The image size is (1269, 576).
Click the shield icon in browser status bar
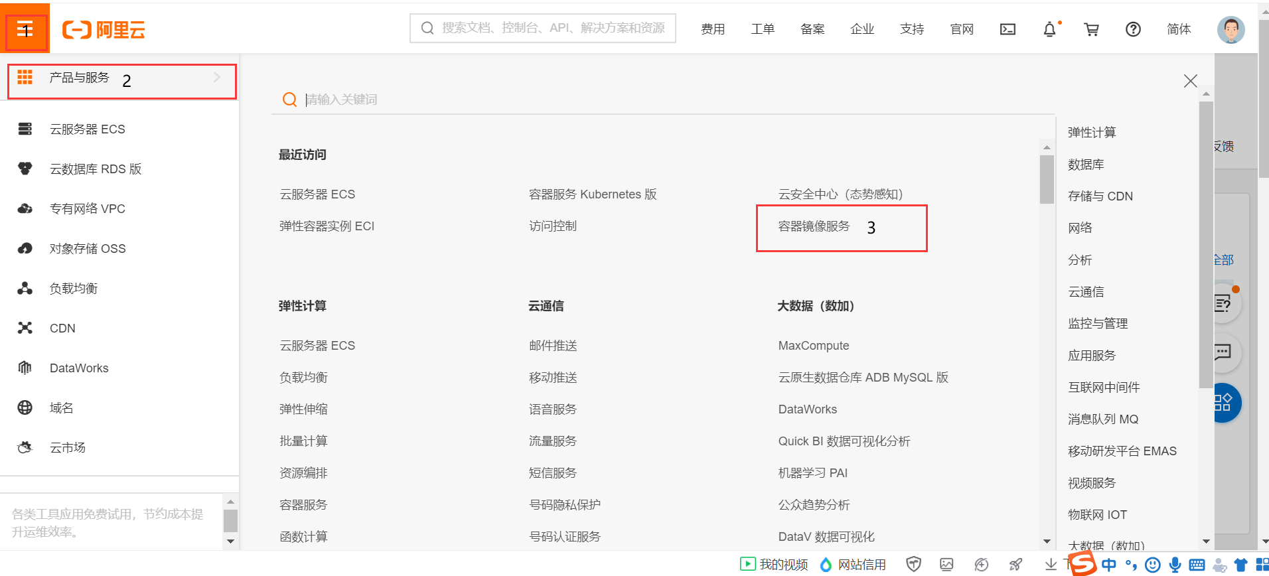point(914,564)
